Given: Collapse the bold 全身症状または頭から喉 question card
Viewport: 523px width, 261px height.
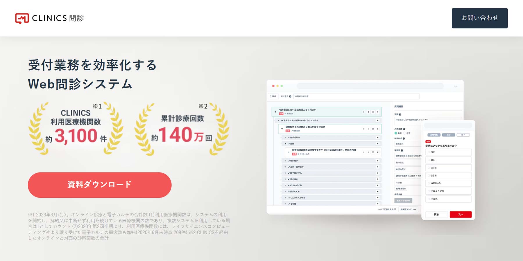Looking at the screenshot, I should tap(282, 129).
